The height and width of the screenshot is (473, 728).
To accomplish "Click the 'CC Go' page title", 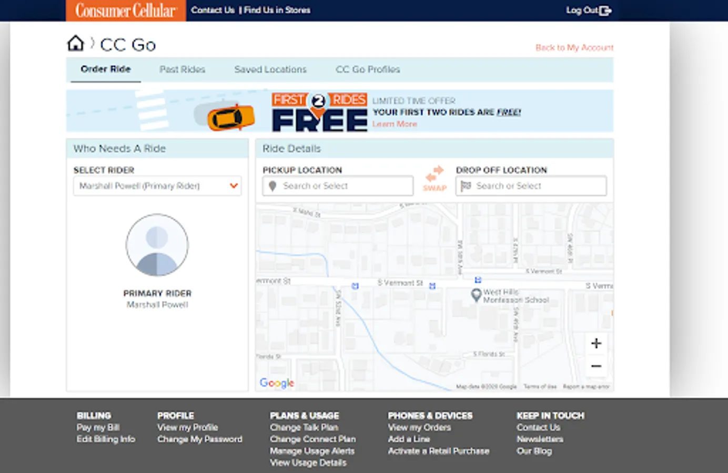I will click(128, 45).
